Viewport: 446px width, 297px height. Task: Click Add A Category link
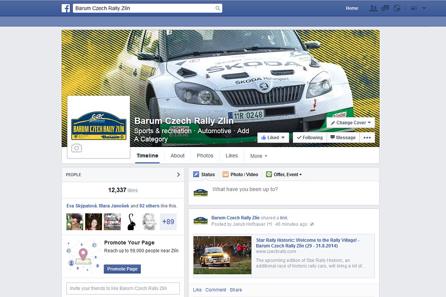coord(191,135)
